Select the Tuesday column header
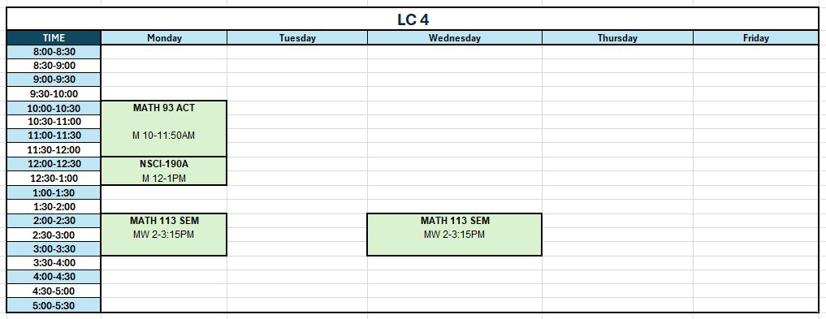This screenshot has height=319, width=826. pyautogui.click(x=297, y=38)
